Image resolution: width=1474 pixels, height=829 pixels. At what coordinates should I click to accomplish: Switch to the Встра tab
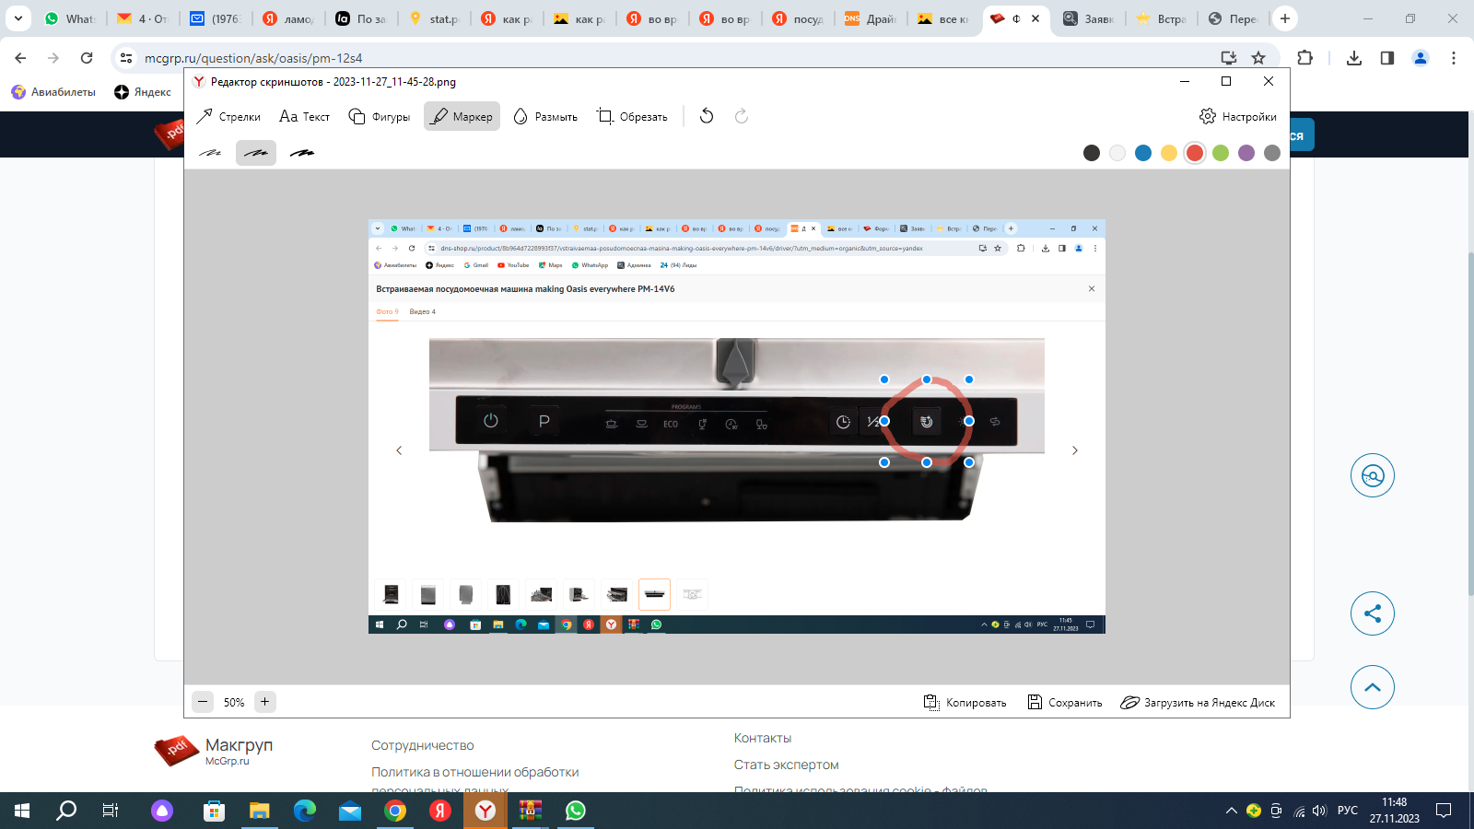point(1162,18)
